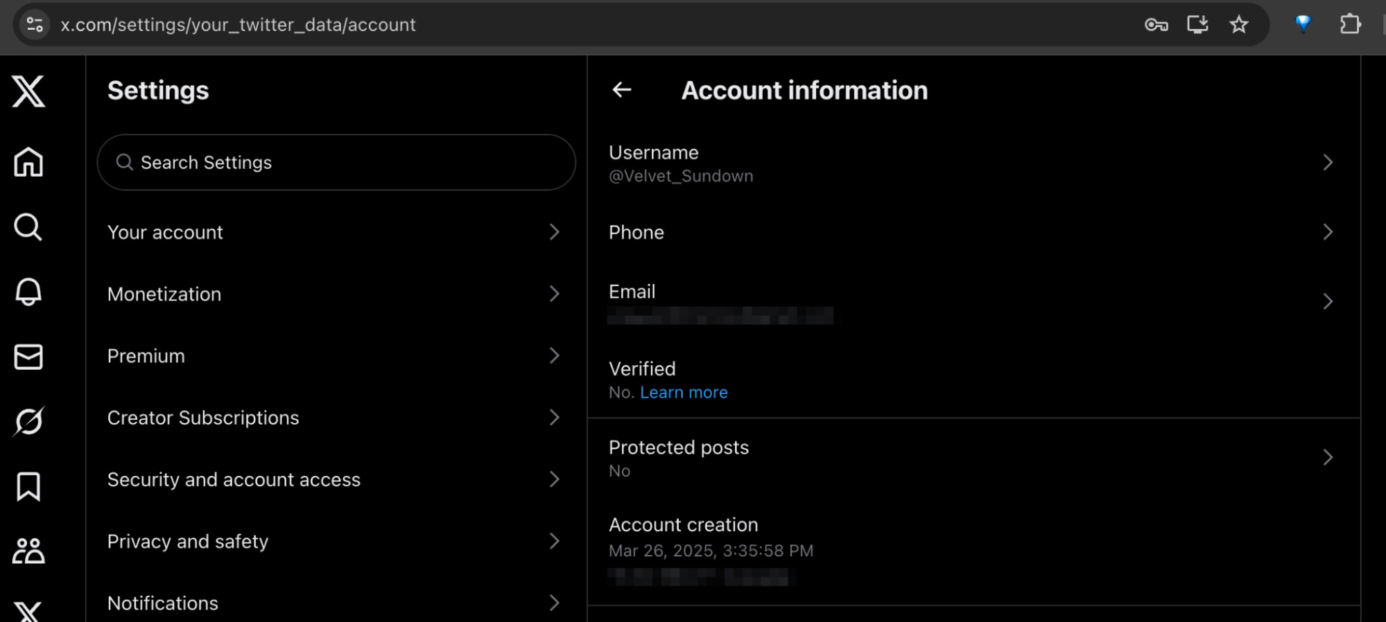Open Messages envelope icon
The width and height of the screenshot is (1386, 622).
[28, 357]
